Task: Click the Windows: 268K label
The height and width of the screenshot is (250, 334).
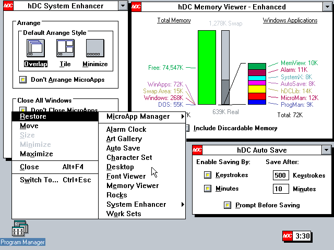Action: point(163,98)
